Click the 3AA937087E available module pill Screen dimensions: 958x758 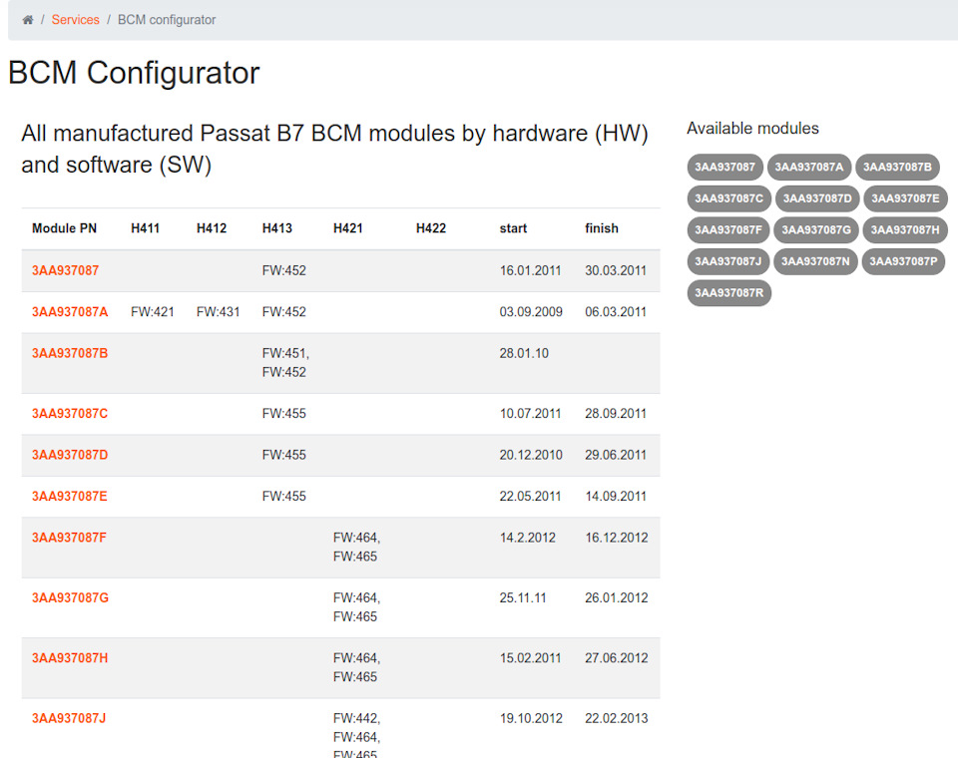coord(905,198)
